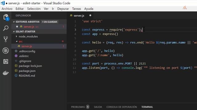This screenshot has height=110, width=197.
Task: Switch to Consola de Depuración tab
Action: pyautogui.click(x=122, y=107)
